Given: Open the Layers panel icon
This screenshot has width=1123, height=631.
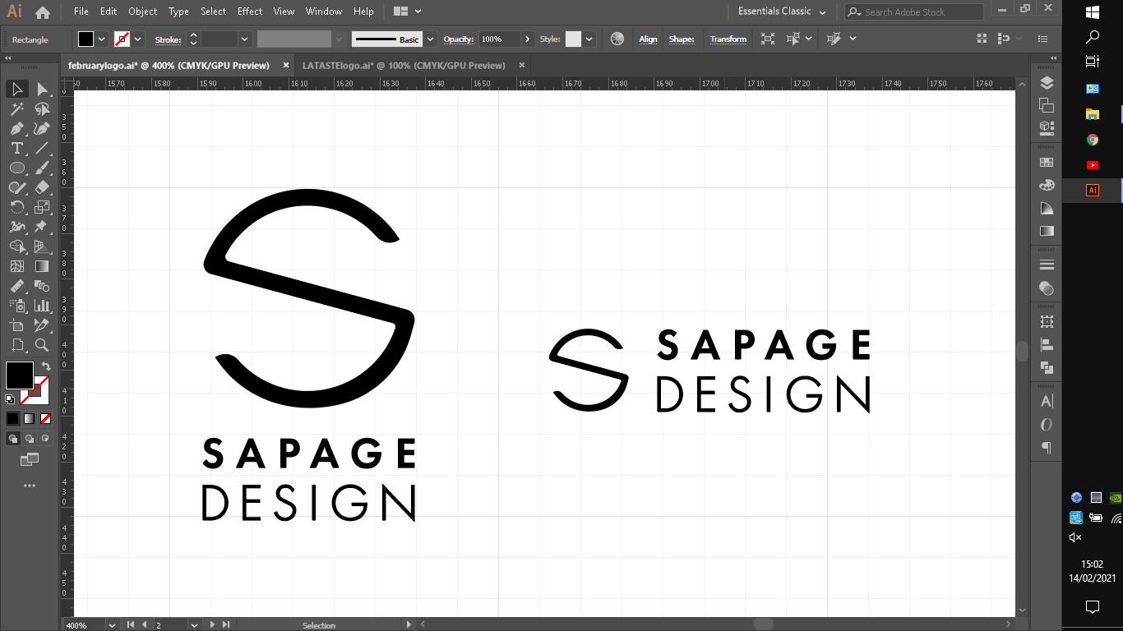Looking at the screenshot, I should 1047,83.
